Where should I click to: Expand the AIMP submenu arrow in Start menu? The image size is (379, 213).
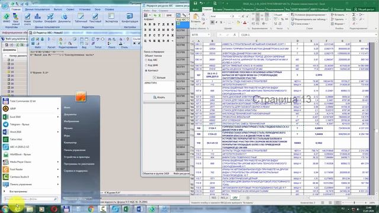[x=58, y=109]
